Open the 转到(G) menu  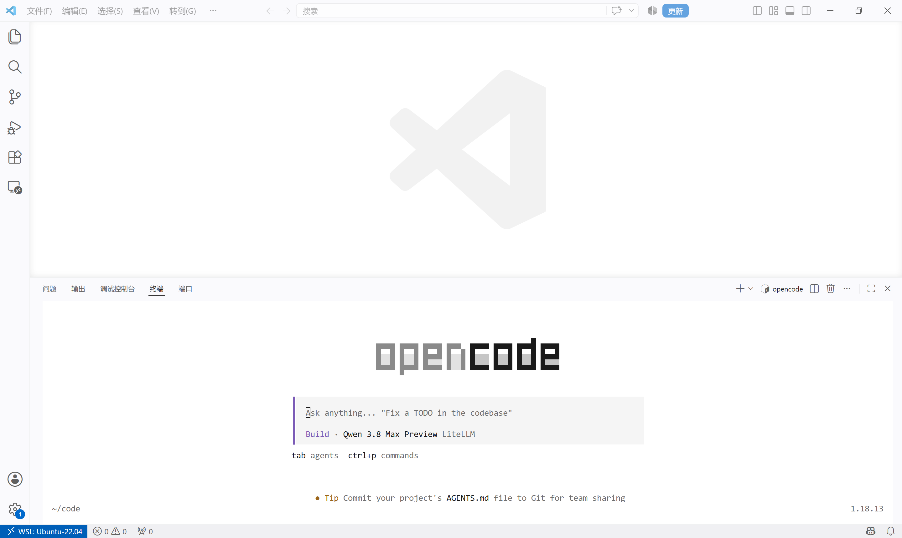pyautogui.click(x=183, y=11)
